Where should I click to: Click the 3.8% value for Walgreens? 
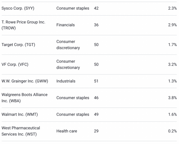tap(172, 98)
